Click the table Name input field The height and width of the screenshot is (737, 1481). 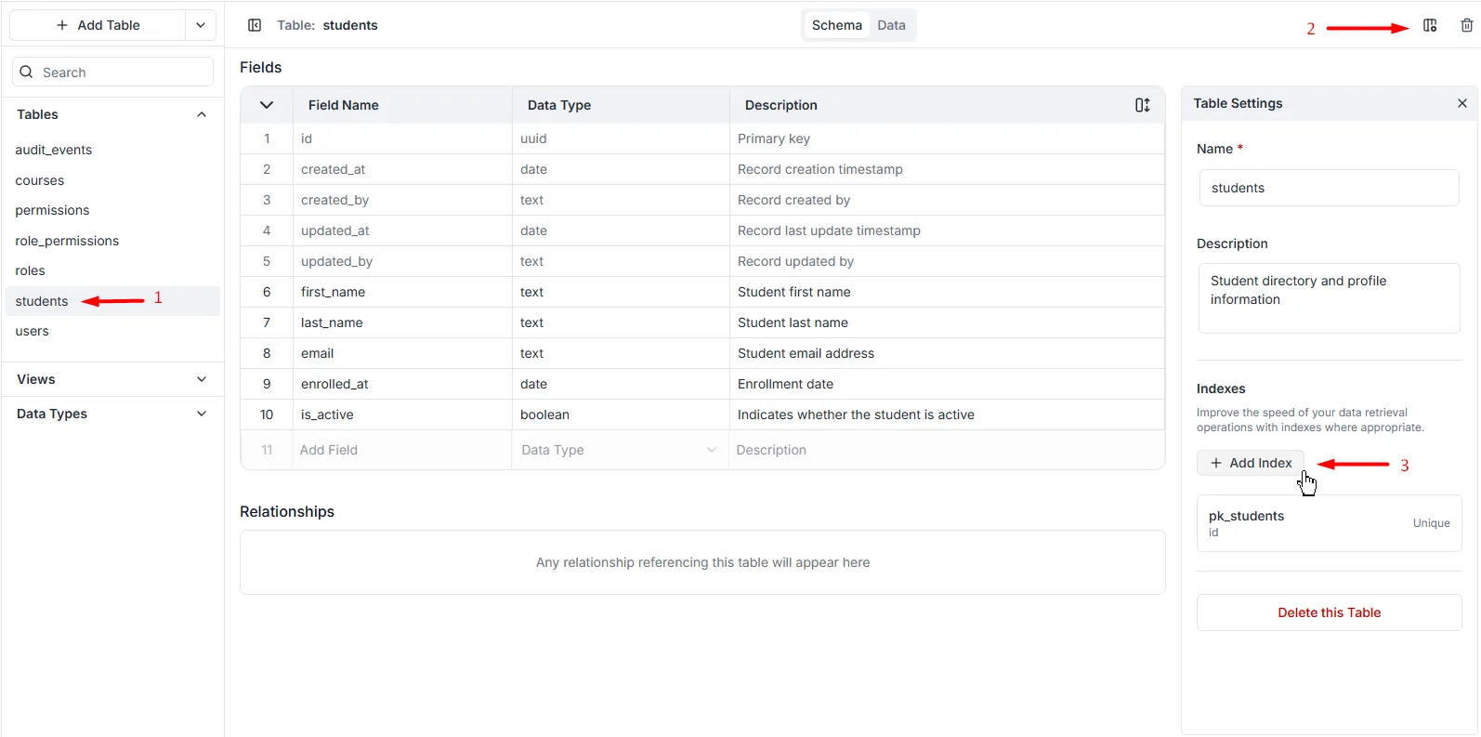(x=1329, y=188)
